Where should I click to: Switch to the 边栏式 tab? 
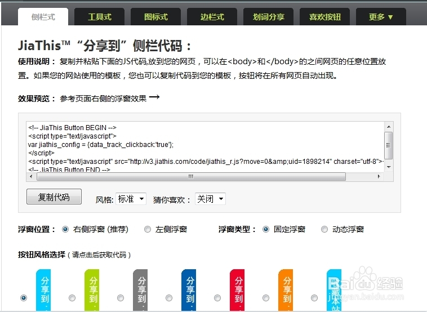pyautogui.click(x=212, y=17)
